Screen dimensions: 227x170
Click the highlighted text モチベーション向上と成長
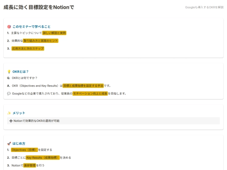[90, 94]
